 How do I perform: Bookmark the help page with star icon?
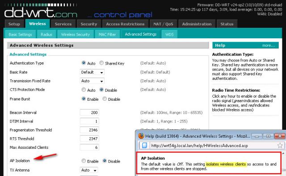[x=280, y=145]
